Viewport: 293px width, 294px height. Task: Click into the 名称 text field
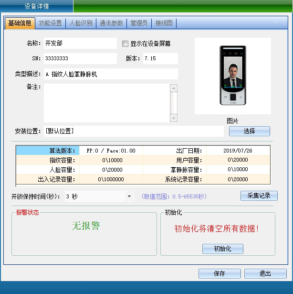coord(80,44)
